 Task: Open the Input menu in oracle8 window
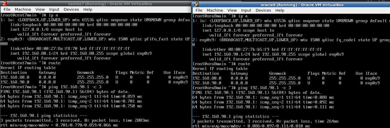point(246,10)
